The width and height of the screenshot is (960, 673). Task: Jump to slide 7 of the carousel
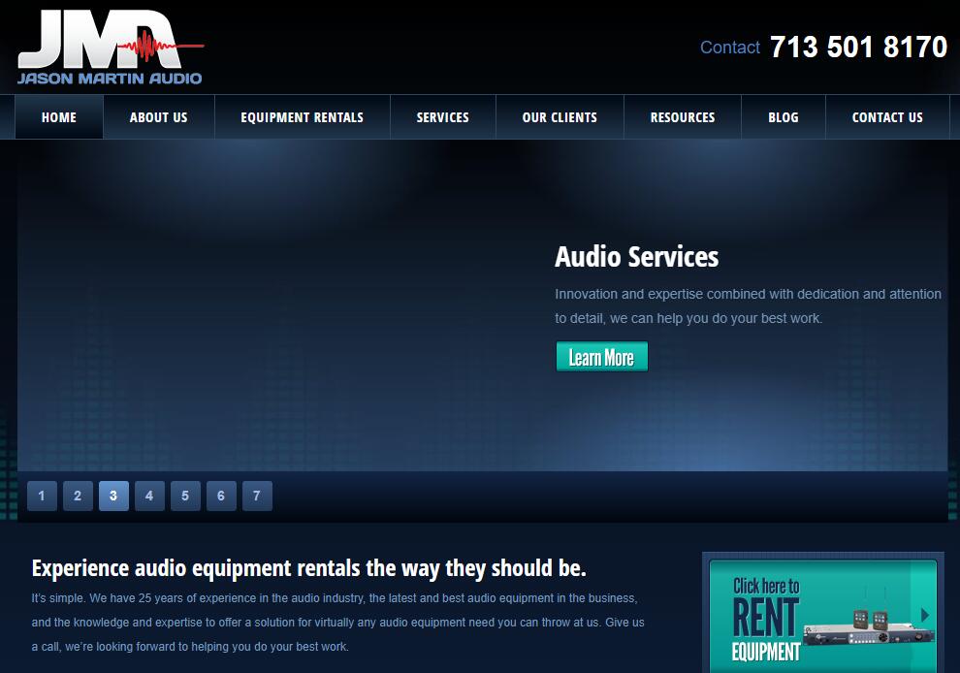click(x=257, y=496)
